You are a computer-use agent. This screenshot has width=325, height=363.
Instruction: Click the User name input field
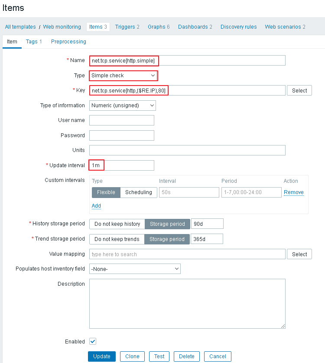click(x=122, y=120)
